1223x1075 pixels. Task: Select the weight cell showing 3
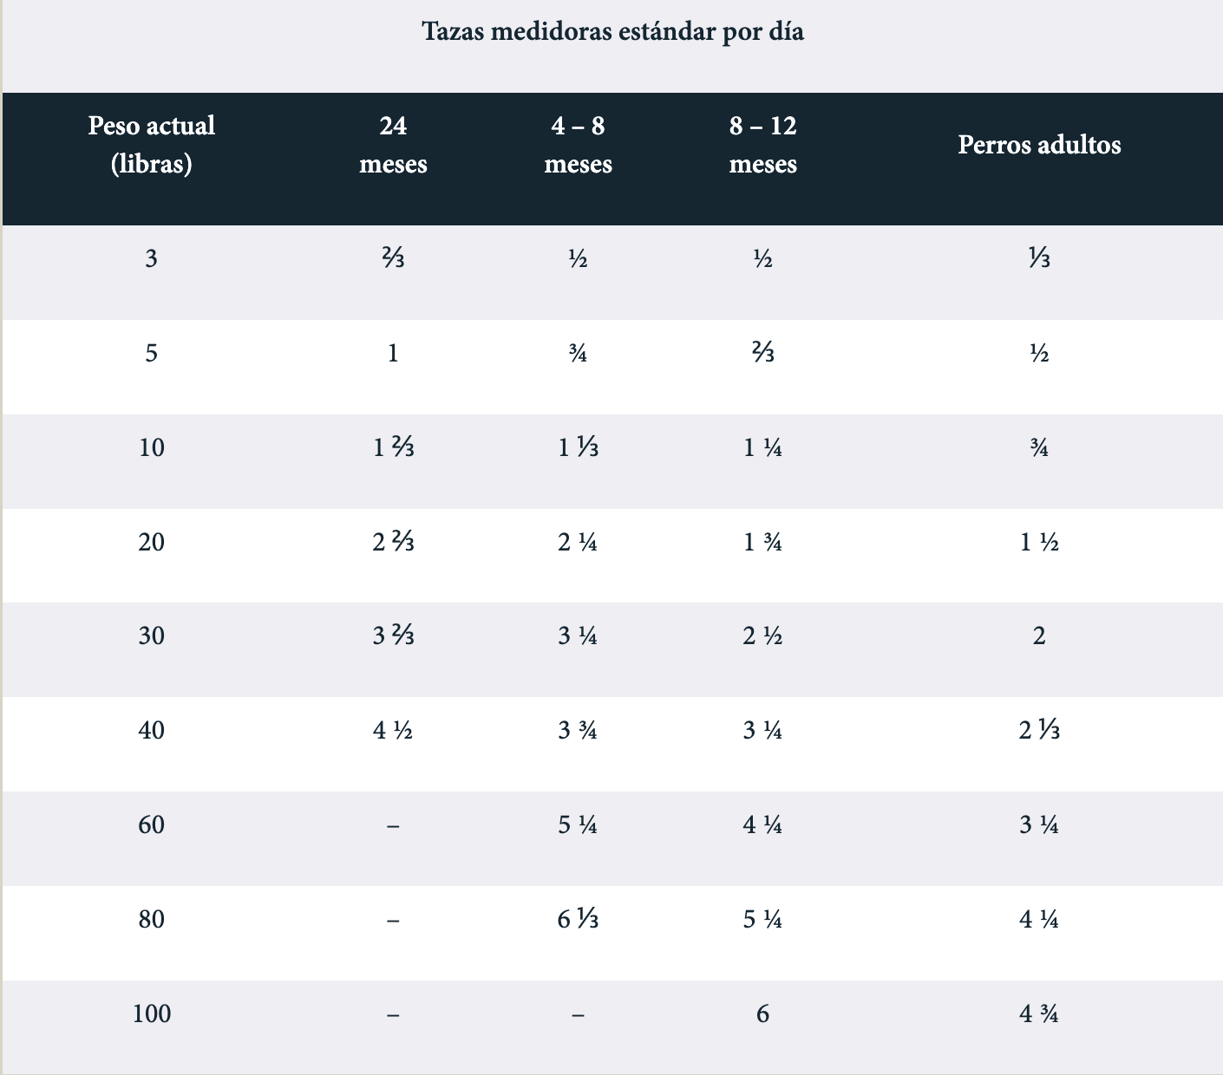[152, 258]
